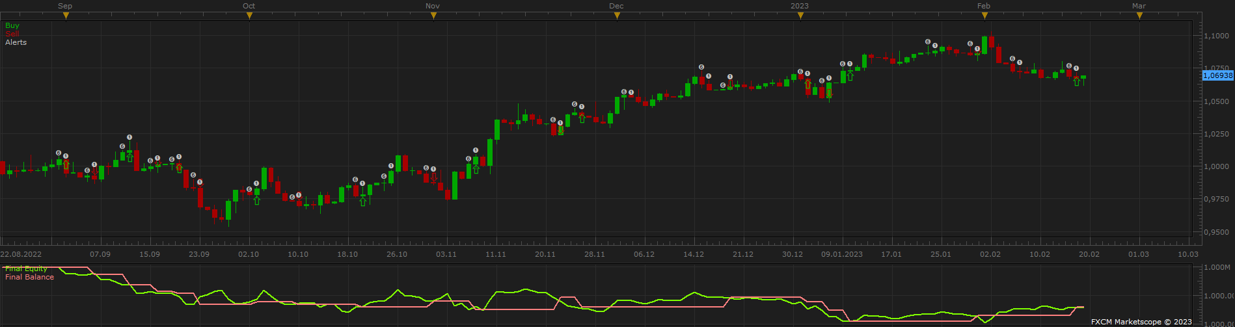Click the 10.10 date axis label

coord(298,254)
